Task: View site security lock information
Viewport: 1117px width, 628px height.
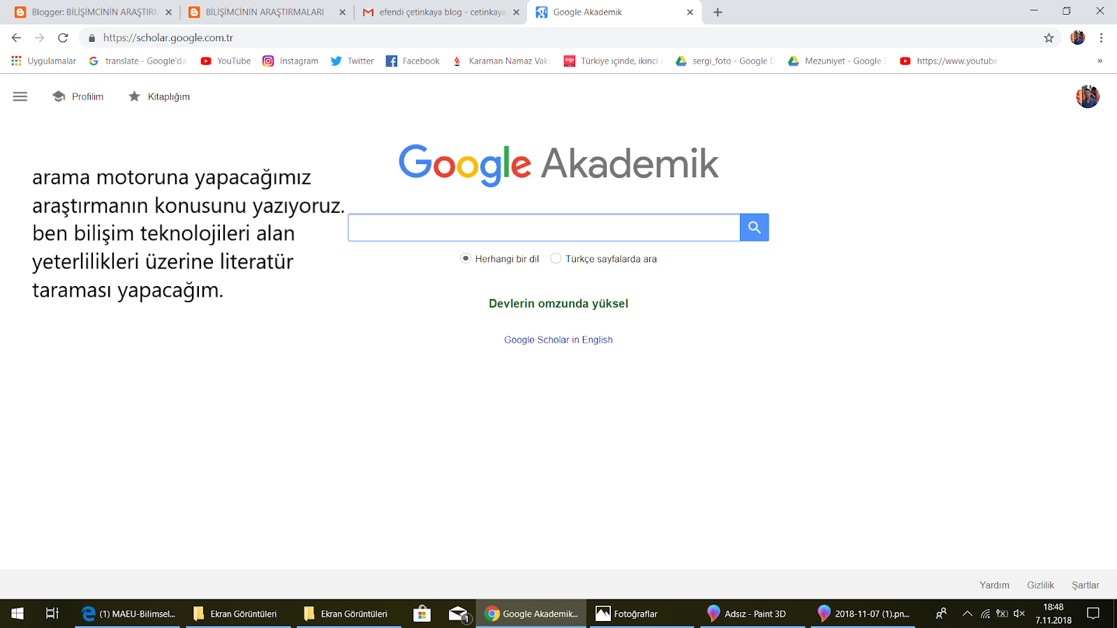Action: (91, 38)
